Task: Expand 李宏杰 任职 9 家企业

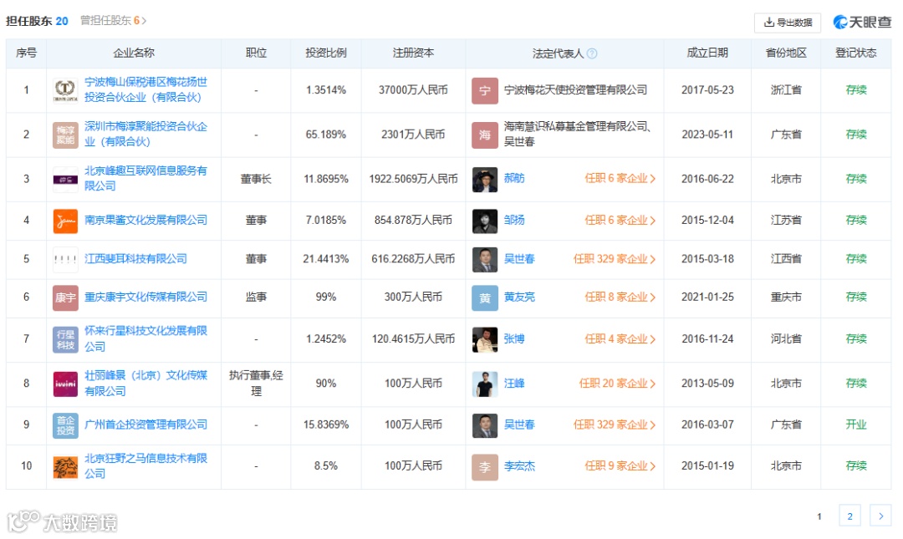Action: [620, 465]
